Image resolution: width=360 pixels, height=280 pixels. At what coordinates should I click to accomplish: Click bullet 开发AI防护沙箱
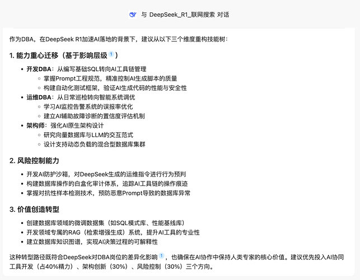tap(106, 174)
